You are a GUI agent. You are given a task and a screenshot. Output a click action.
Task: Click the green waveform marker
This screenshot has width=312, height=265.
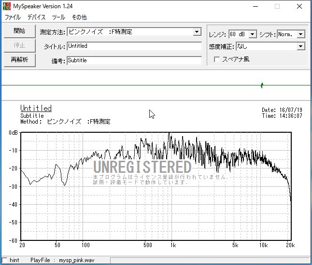pos(262,85)
